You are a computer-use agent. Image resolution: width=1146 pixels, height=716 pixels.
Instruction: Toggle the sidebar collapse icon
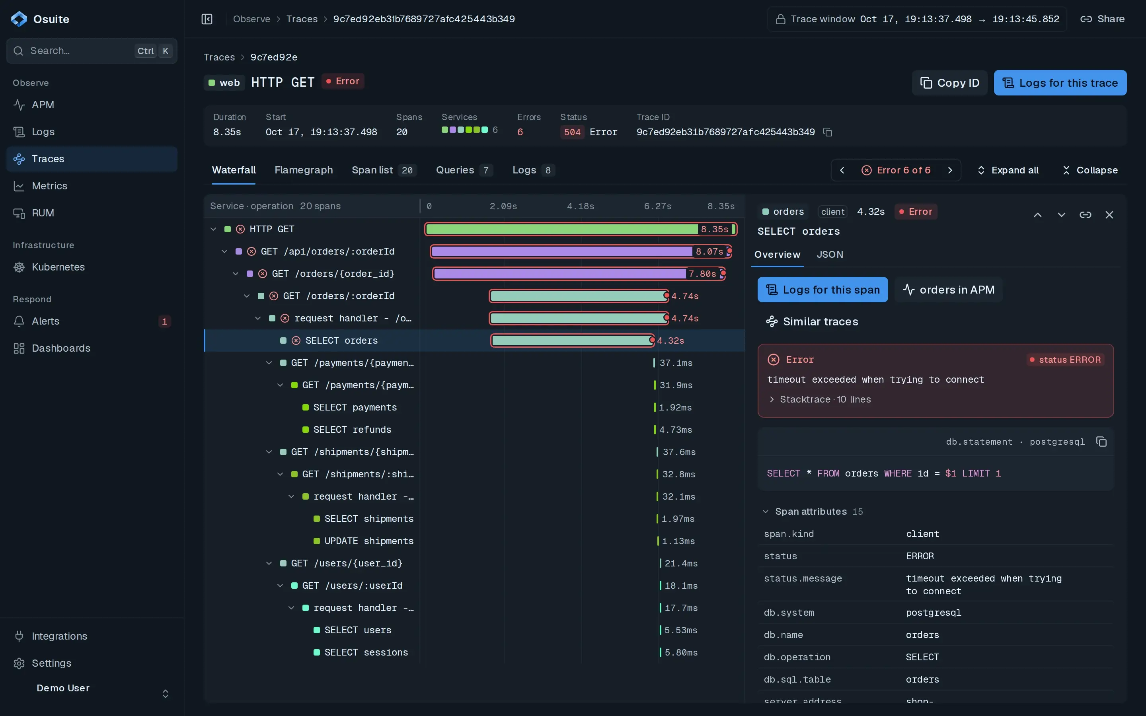(207, 19)
